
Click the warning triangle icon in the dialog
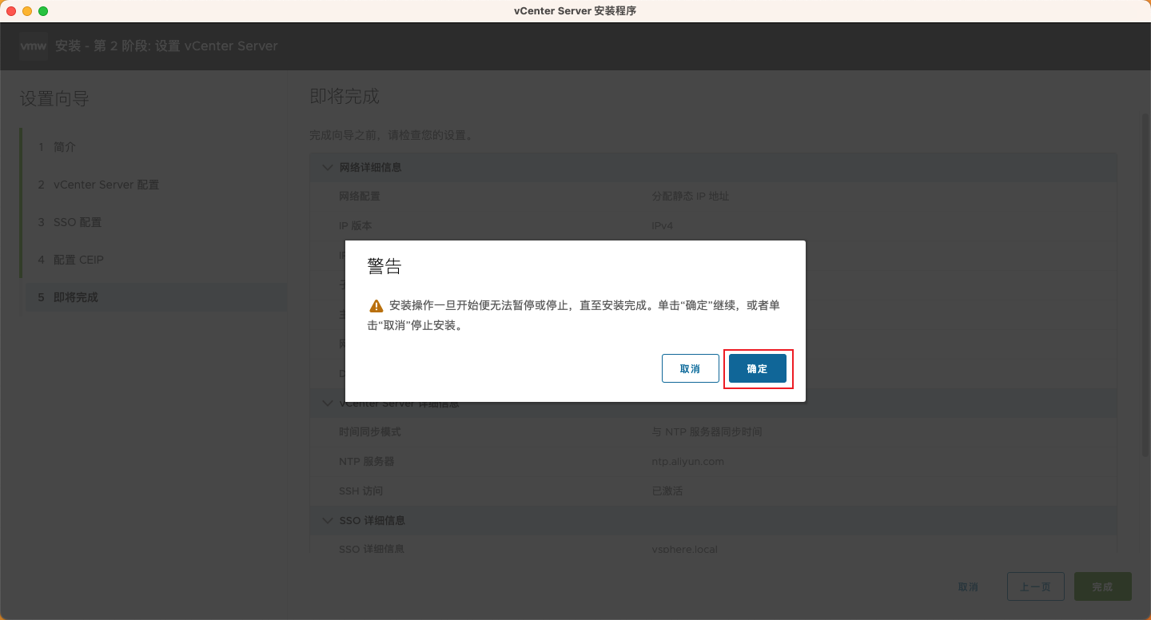376,306
